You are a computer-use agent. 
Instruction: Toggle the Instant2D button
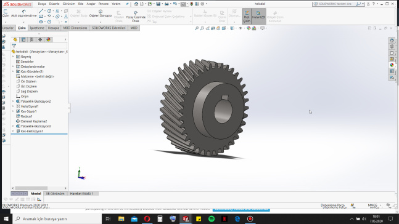(258, 15)
